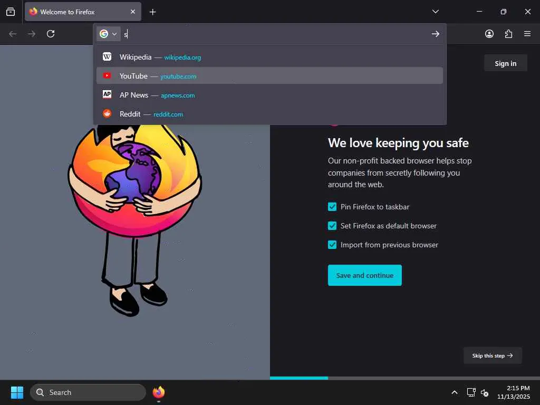This screenshot has height=405, width=540.
Task: Click the taskbar Search box
Action: click(88, 392)
